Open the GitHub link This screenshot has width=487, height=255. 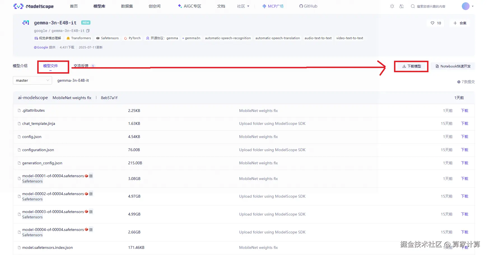(x=308, y=6)
